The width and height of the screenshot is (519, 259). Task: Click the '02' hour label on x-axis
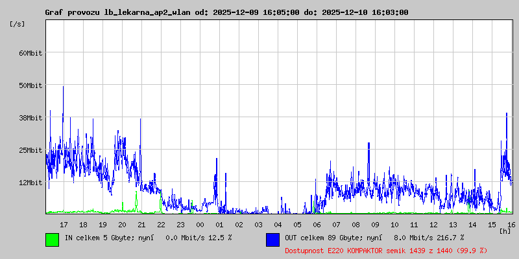(239, 225)
